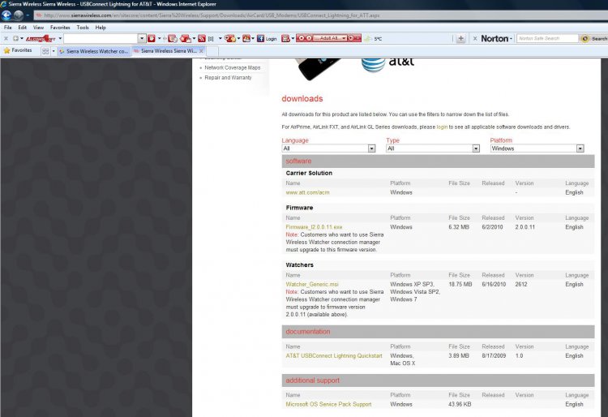Open the Quick Tabs dropdown arrow

54,51
